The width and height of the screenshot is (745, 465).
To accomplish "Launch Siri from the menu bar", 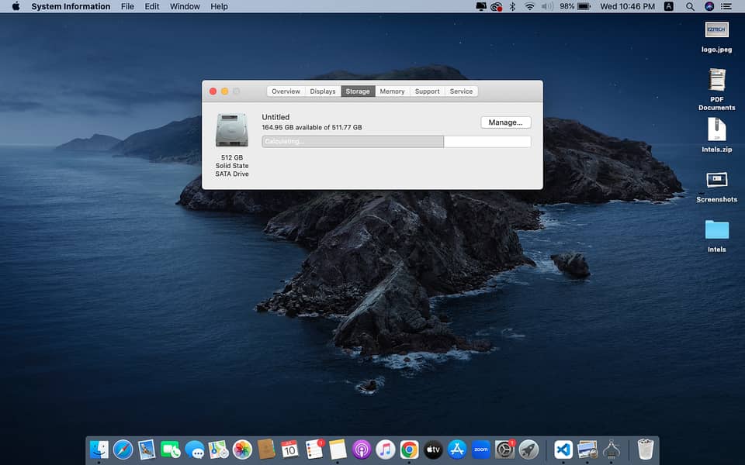I will 709,6.
